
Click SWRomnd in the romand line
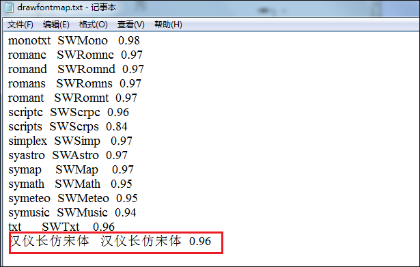[x=87, y=69]
